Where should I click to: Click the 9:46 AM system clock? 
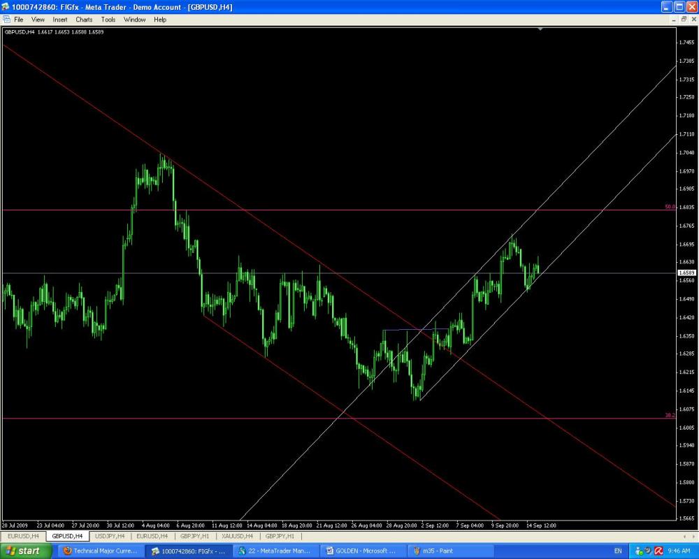[x=679, y=551]
